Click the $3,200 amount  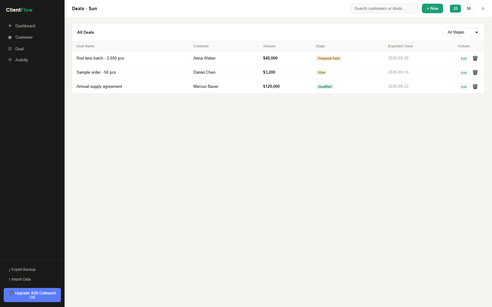point(269,72)
